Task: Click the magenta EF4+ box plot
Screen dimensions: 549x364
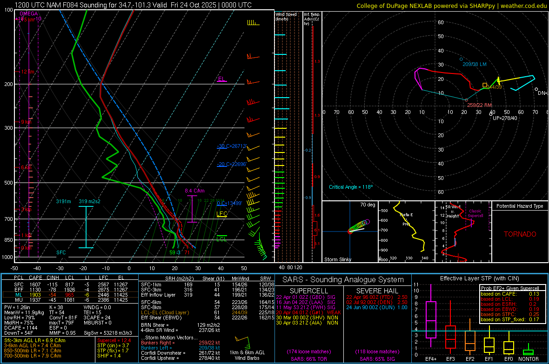Action: click(x=431, y=317)
